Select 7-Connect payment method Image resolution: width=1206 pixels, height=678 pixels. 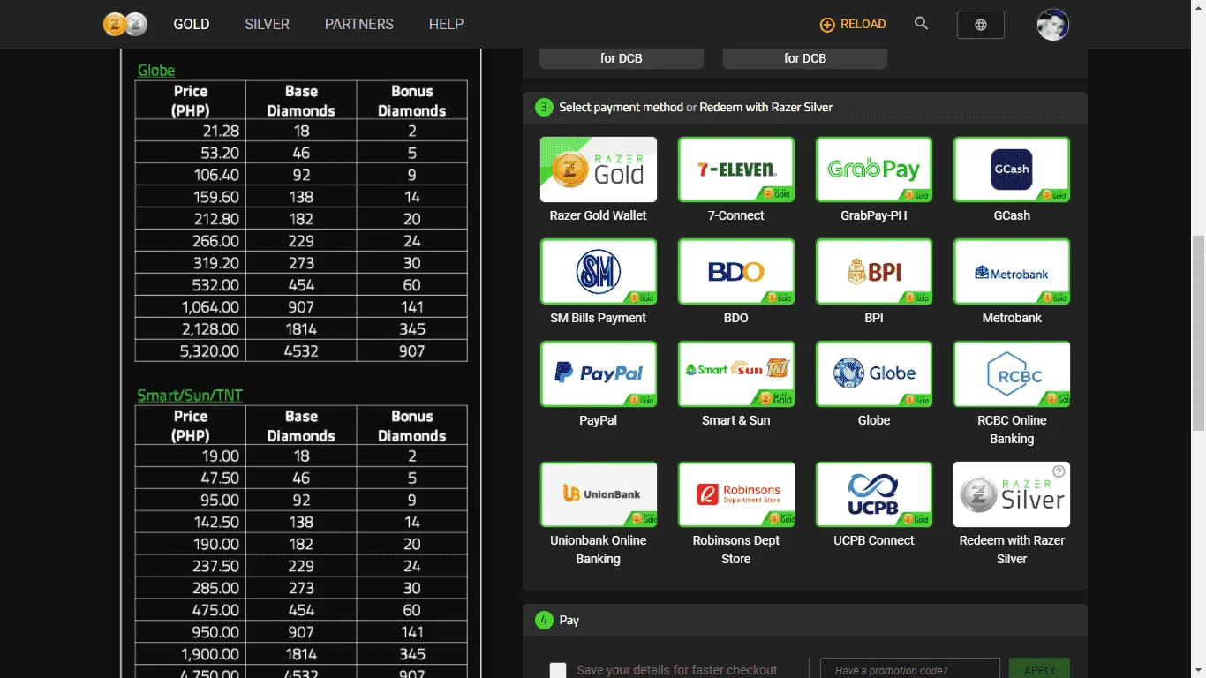point(736,169)
